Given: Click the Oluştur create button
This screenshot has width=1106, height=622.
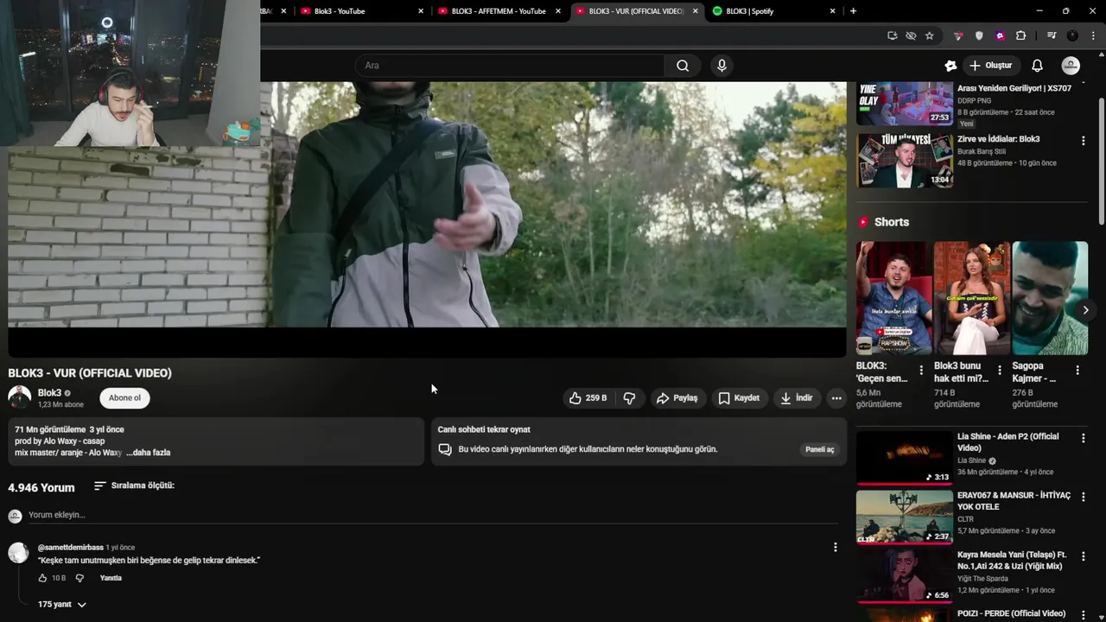Looking at the screenshot, I should (x=990, y=66).
